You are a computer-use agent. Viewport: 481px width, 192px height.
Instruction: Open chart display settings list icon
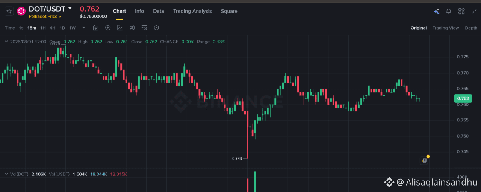tap(144, 28)
